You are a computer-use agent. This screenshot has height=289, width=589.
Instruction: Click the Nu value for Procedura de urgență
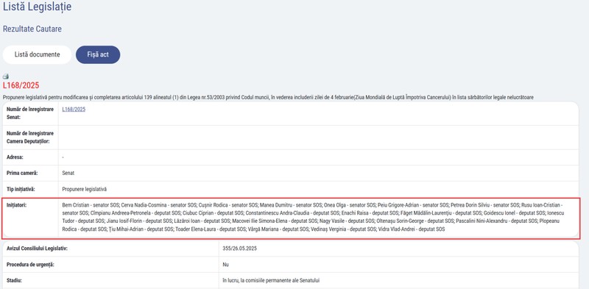click(226, 265)
